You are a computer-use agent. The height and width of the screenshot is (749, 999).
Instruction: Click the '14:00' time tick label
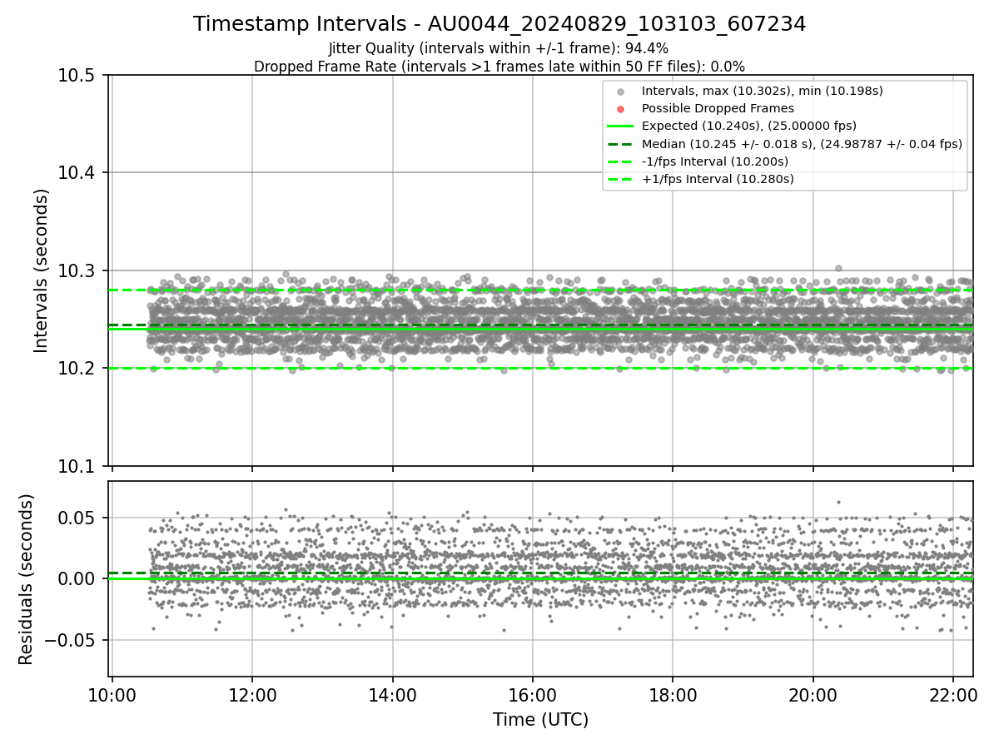click(393, 693)
